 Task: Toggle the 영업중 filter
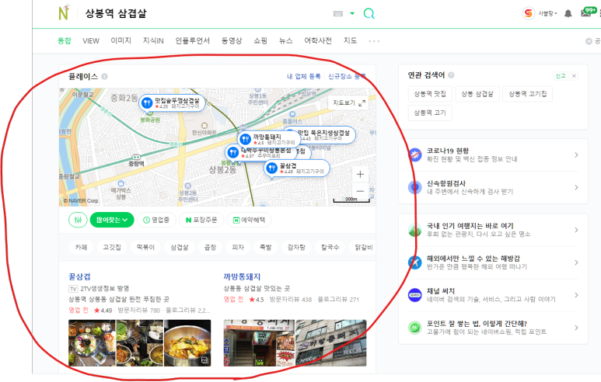click(x=156, y=220)
